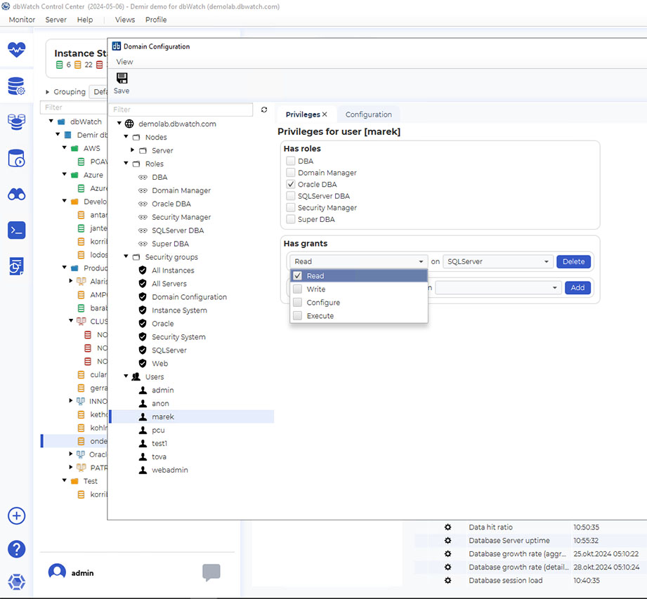Viewport: 647px width, 599px height.
Task: Open the Help menu
Action: point(85,20)
